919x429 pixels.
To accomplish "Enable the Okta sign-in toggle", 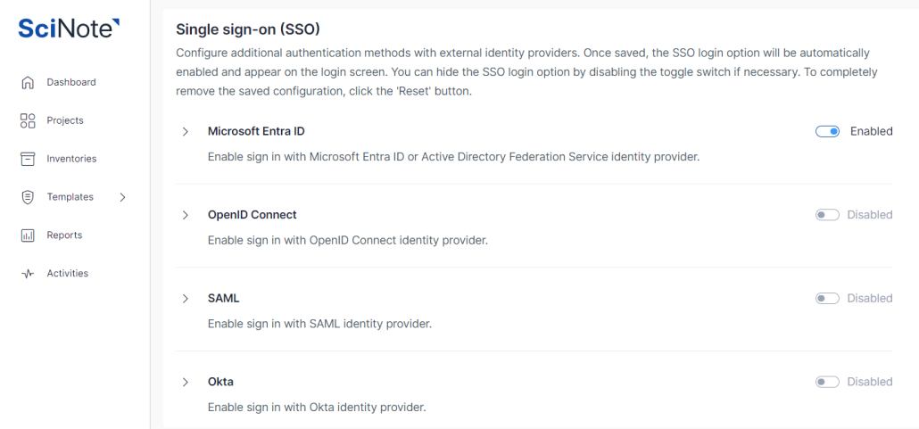I will [x=827, y=382].
